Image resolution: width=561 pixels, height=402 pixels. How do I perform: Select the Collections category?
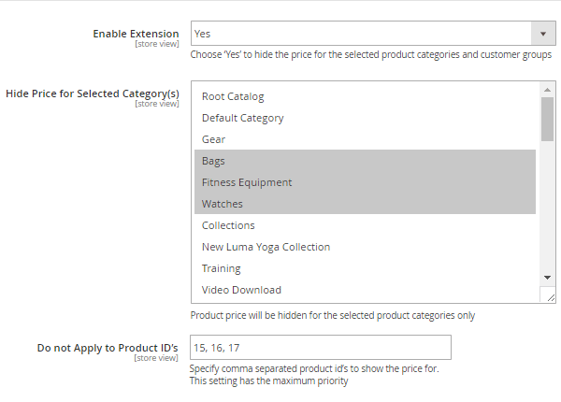[228, 225]
